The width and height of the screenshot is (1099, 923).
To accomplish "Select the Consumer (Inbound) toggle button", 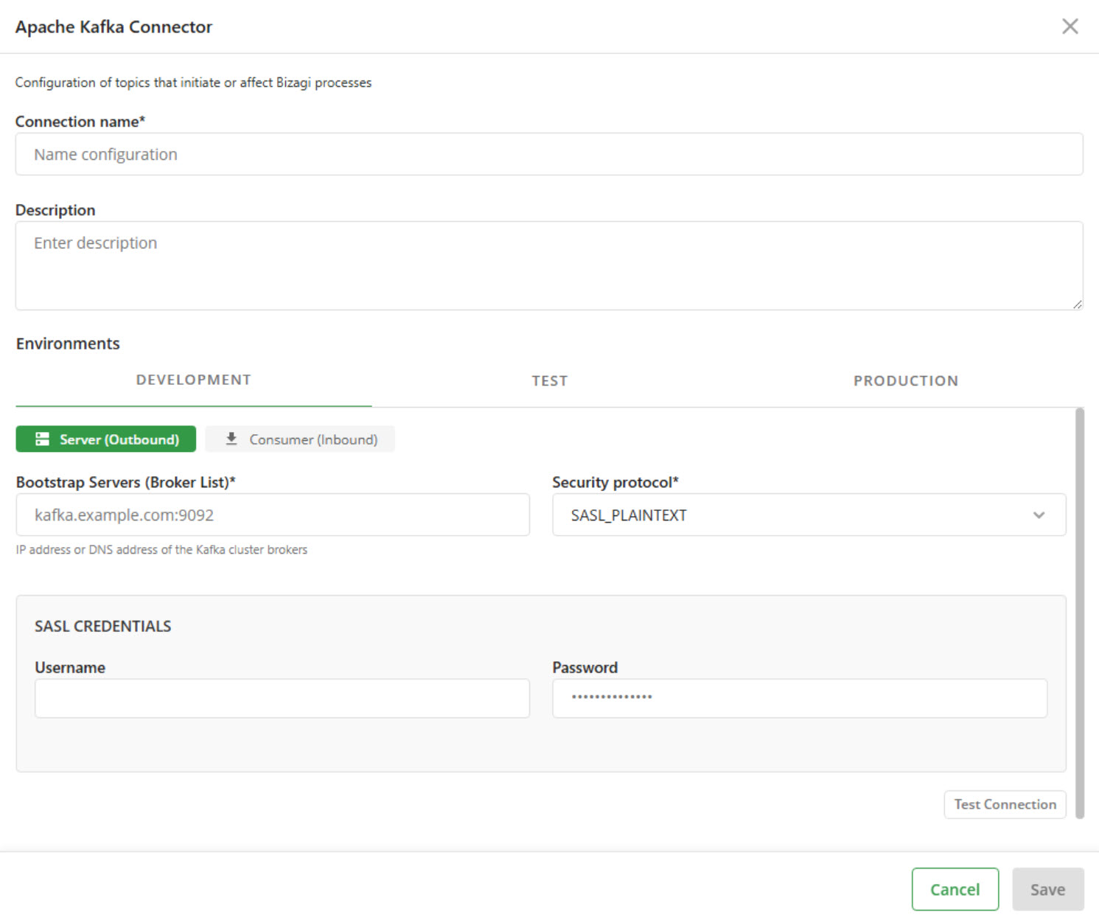I will tap(300, 439).
